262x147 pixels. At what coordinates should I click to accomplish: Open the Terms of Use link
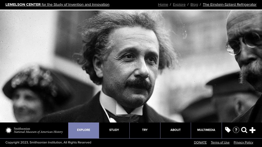(220, 142)
